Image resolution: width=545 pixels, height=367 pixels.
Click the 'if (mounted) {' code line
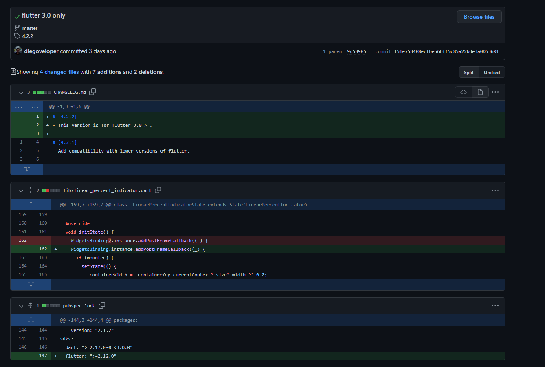95,258
